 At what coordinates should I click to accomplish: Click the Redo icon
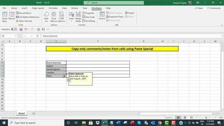(x=32, y=29)
